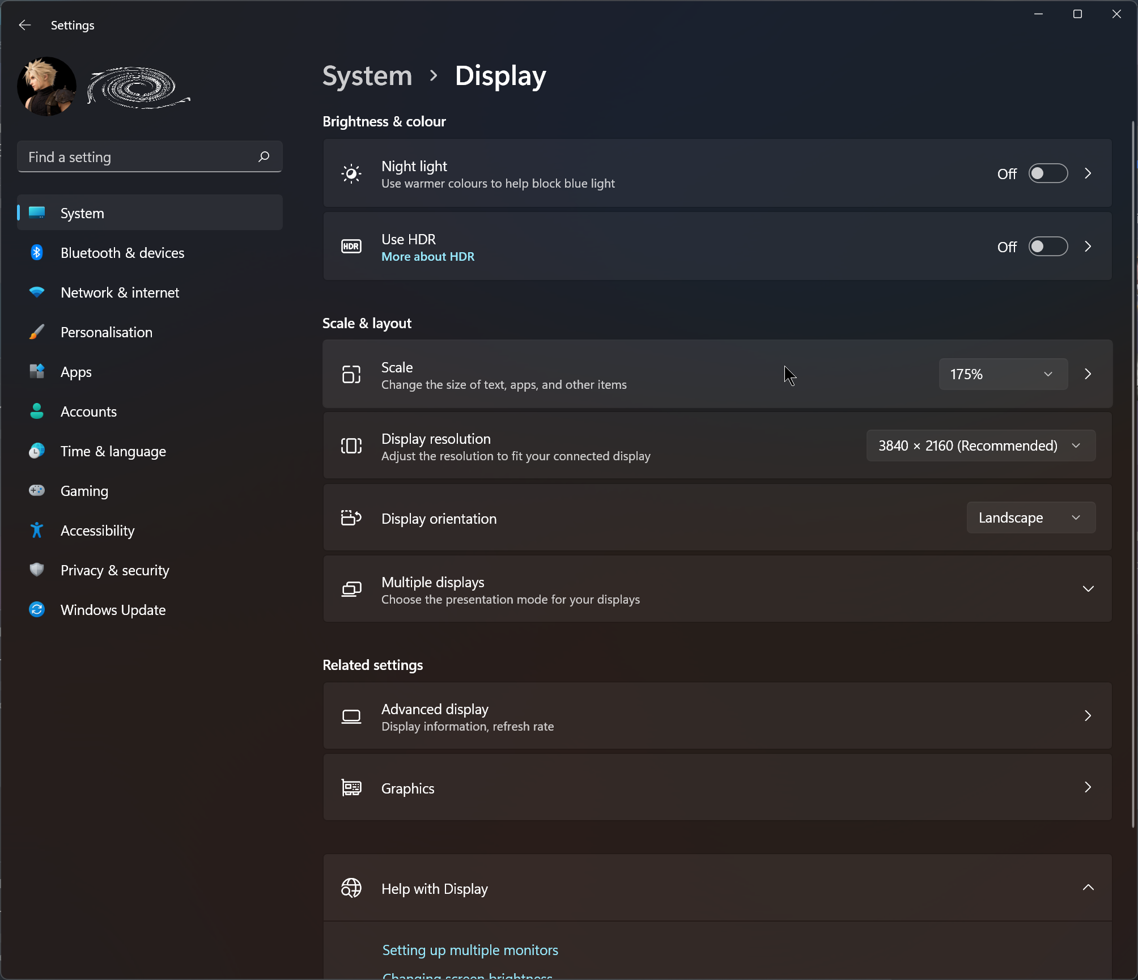Expand Multiple displays section
Viewport: 1138px width, 980px height.
point(1089,589)
